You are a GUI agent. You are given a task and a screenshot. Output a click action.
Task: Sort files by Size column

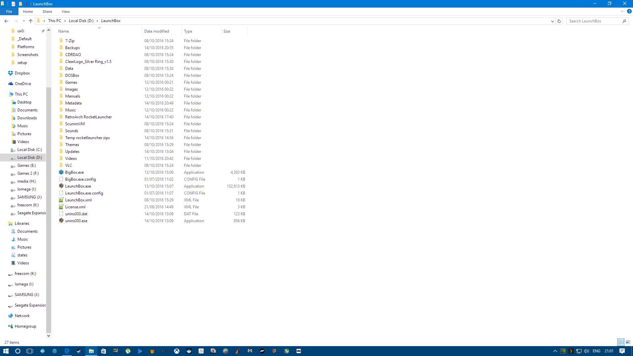coord(234,31)
